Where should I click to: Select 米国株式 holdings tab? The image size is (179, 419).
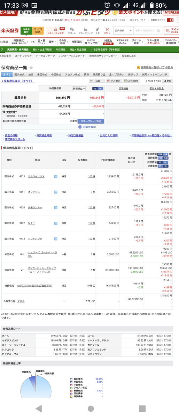pyautogui.click(x=42, y=74)
